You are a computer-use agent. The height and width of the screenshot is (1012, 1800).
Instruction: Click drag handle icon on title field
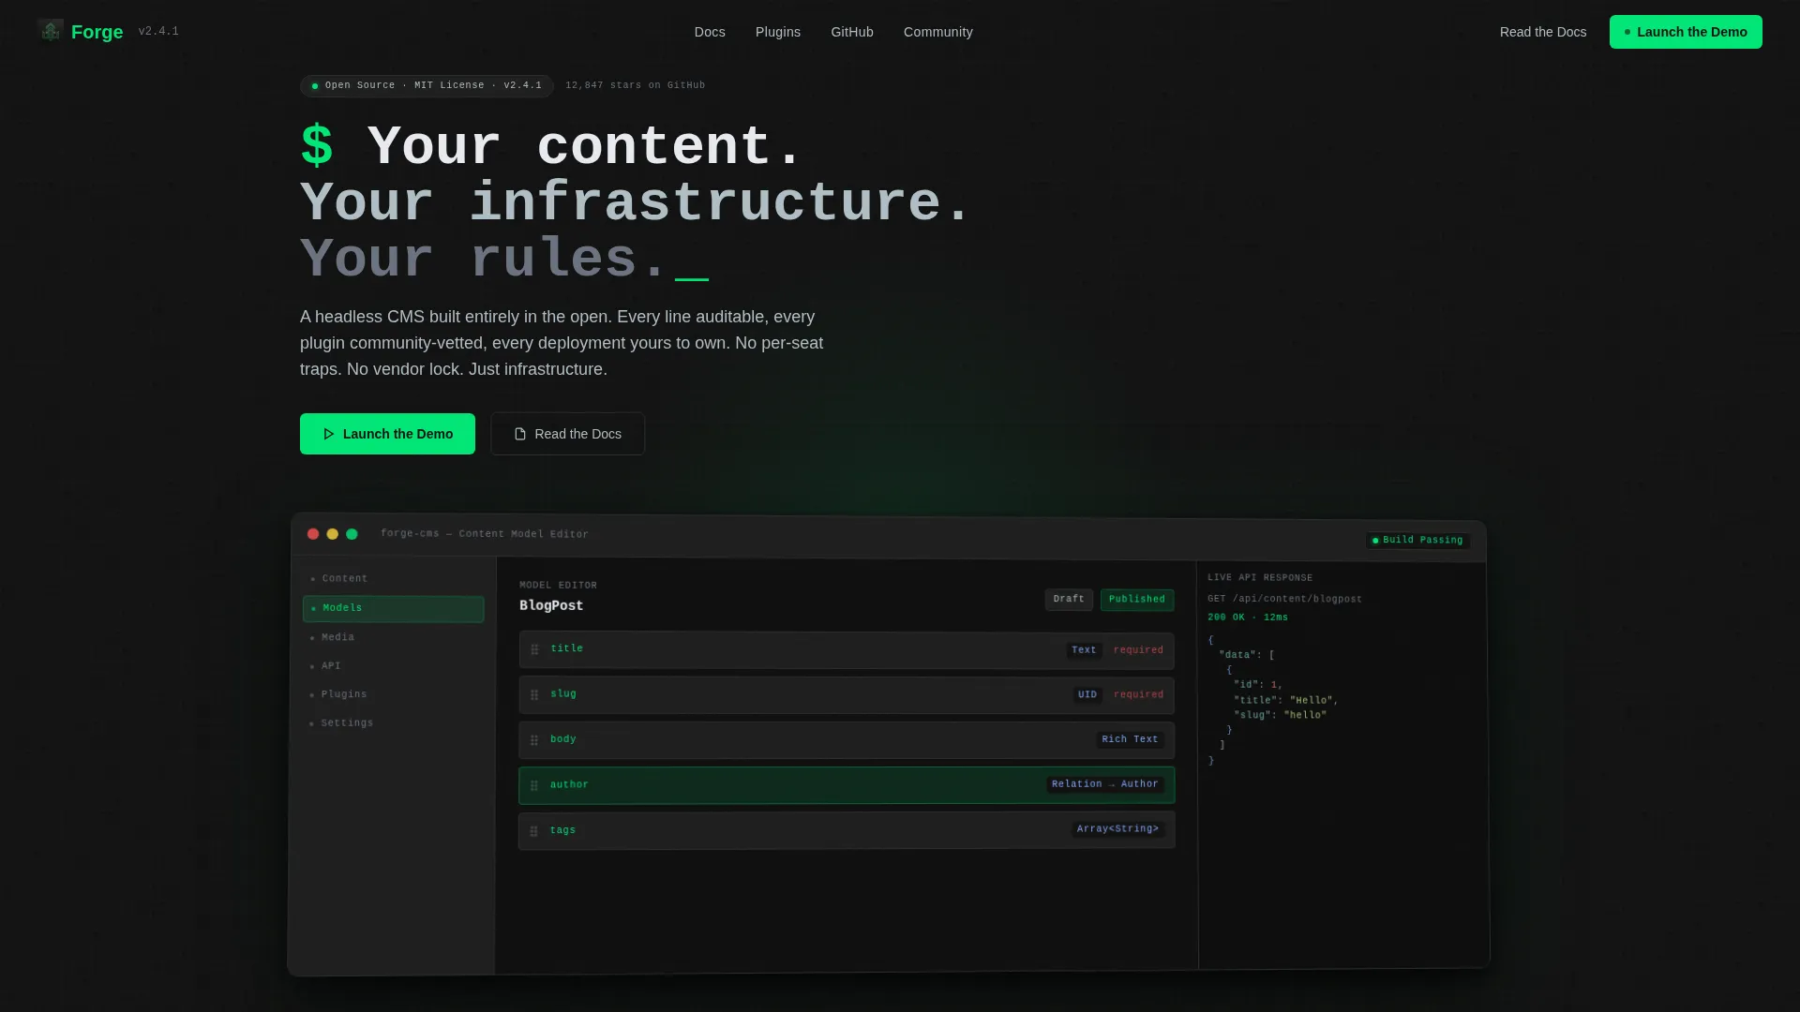click(x=534, y=649)
